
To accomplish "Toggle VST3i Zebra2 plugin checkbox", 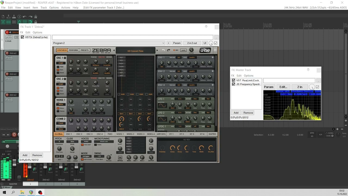I will [23, 37].
